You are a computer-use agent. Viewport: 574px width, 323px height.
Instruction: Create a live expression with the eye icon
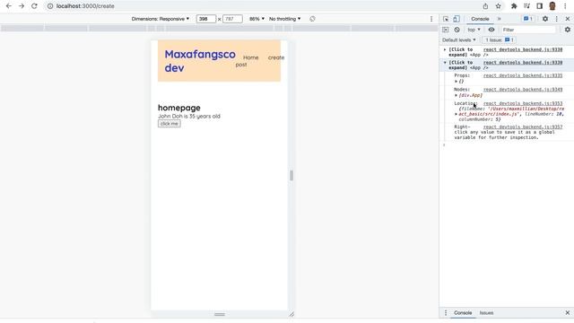pos(491,30)
